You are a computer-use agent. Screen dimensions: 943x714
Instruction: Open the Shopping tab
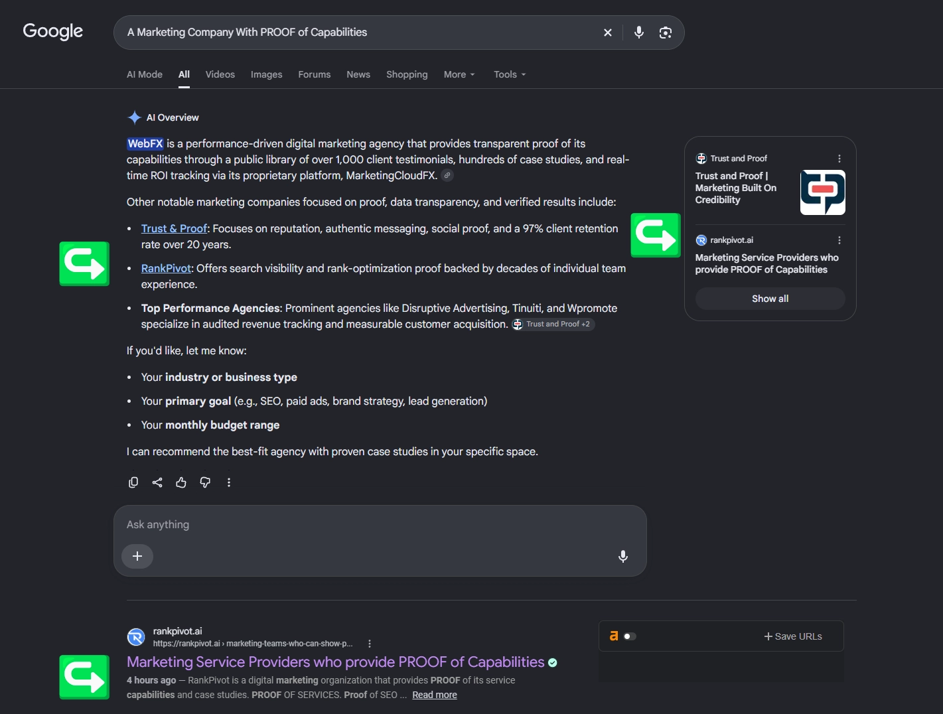tap(407, 74)
